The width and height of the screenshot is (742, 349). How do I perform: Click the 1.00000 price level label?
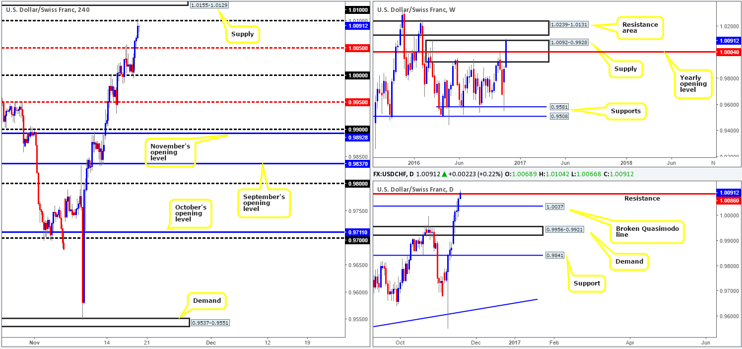(358, 75)
